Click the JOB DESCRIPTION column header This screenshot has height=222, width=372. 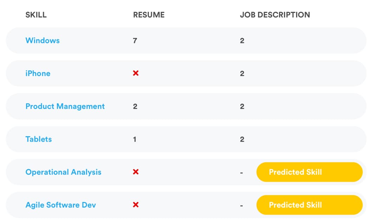coord(275,15)
